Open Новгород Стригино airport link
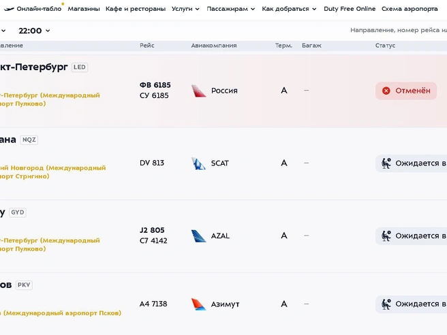This screenshot has width=447, height=335. point(52,172)
